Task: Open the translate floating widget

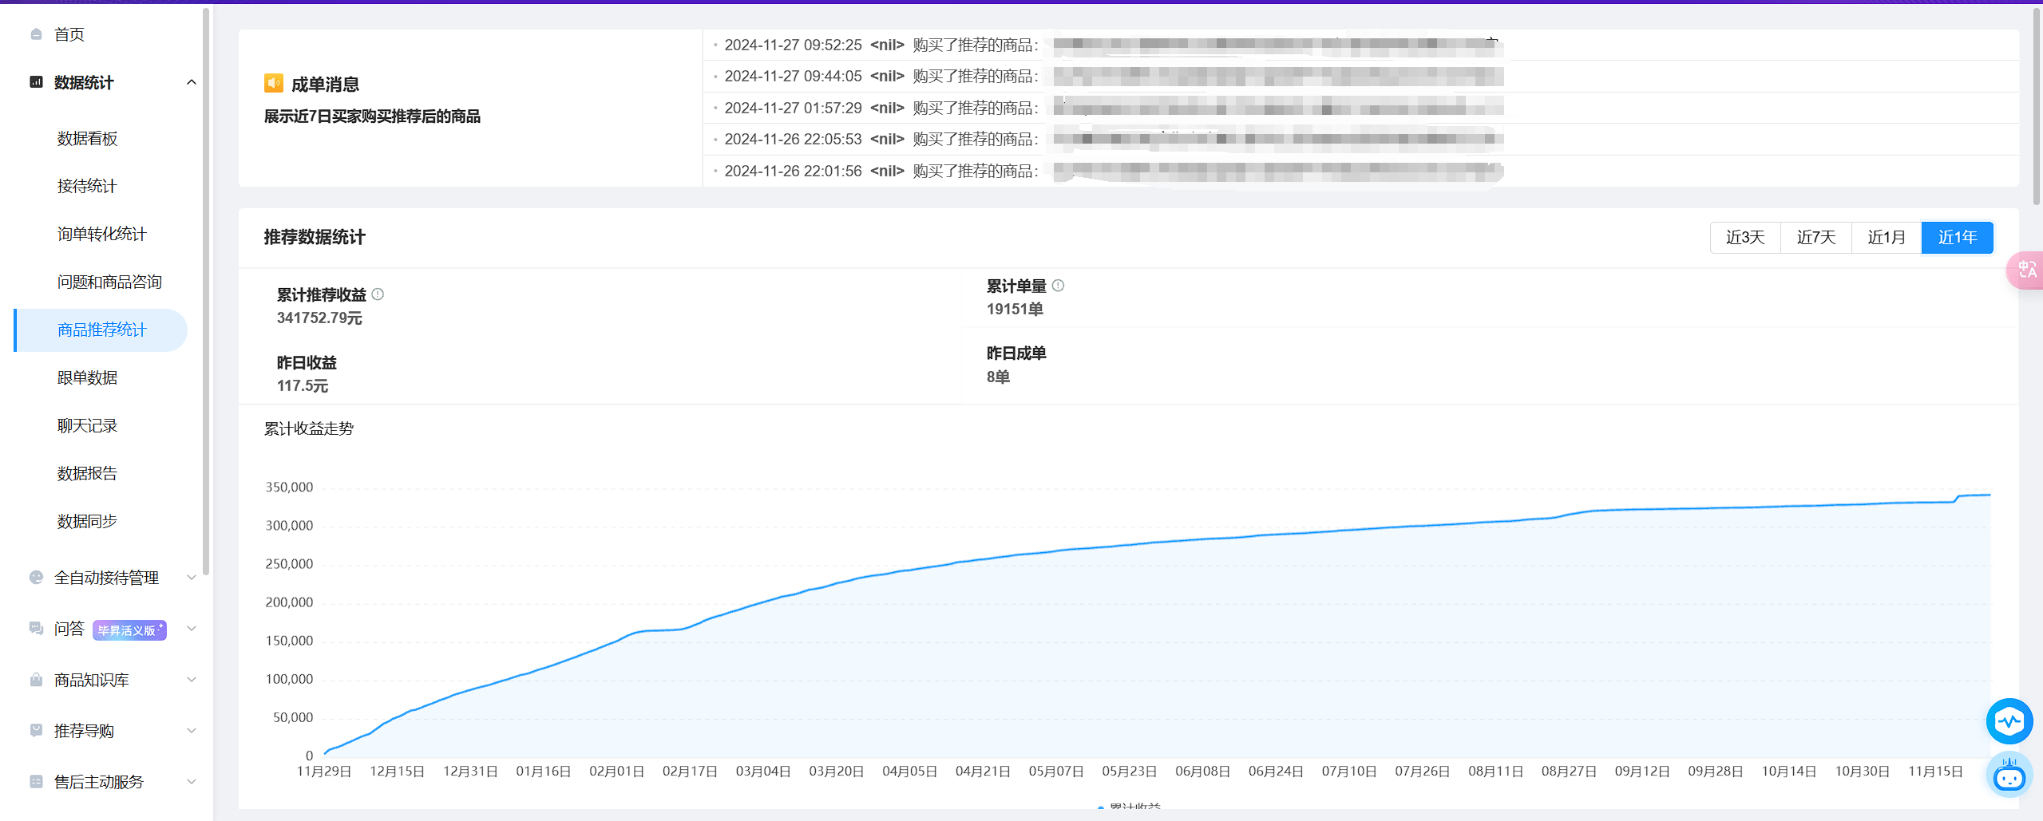Action: point(2026,270)
